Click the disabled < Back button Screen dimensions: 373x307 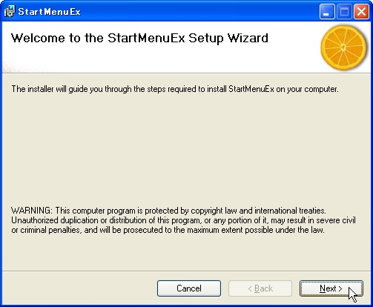pyautogui.click(x=260, y=288)
